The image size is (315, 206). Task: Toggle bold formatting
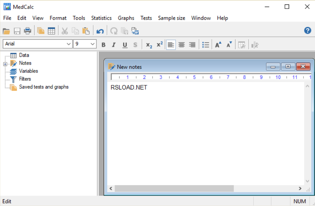click(x=104, y=45)
